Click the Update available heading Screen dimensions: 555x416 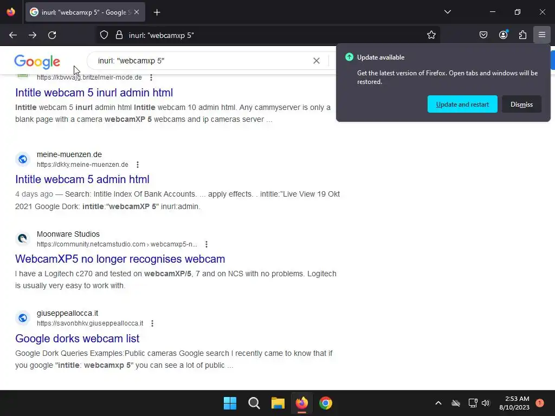tap(380, 57)
